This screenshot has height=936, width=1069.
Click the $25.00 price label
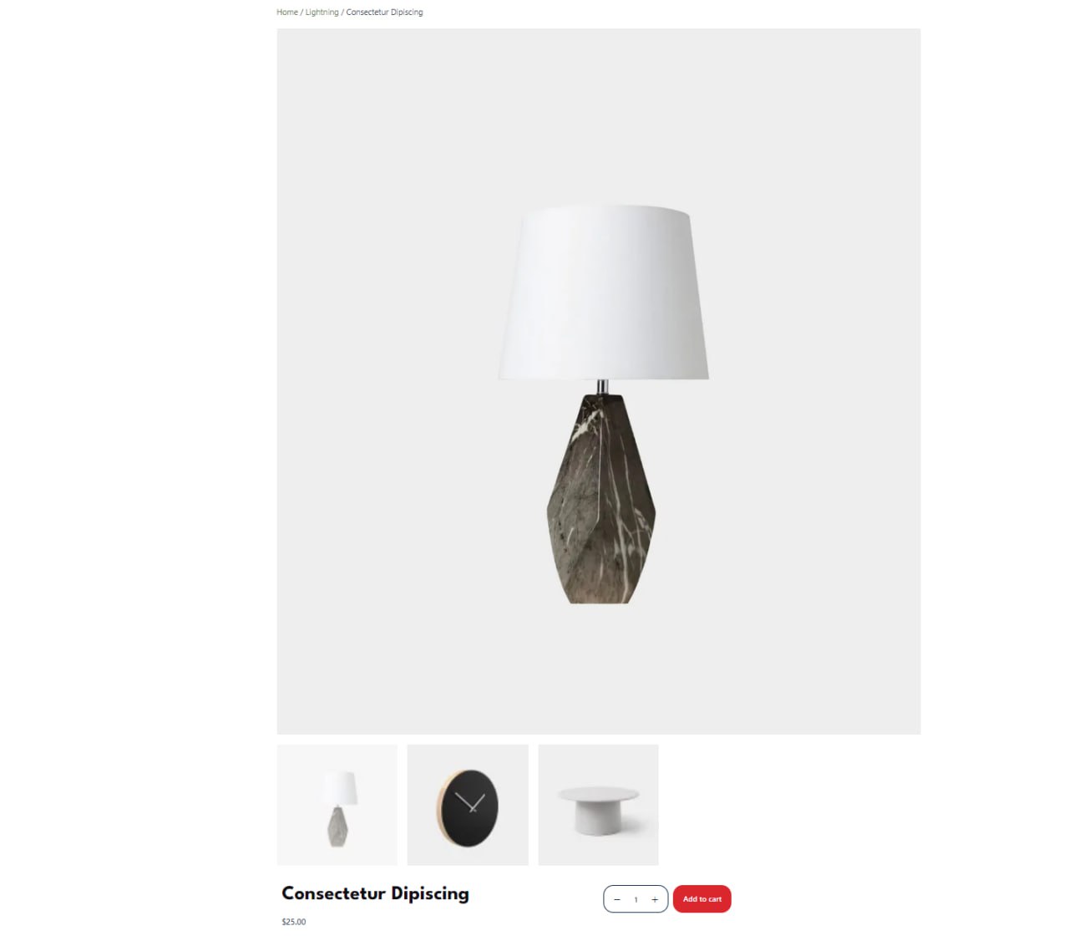click(294, 922)
